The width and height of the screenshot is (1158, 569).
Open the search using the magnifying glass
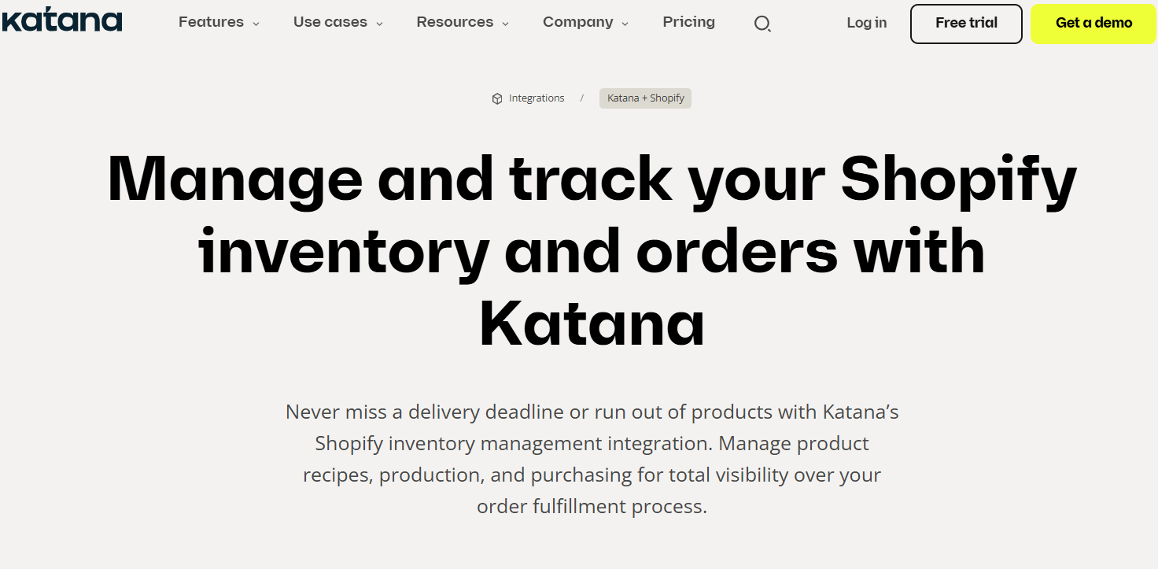pyautogui.click(x=762, y=24)
